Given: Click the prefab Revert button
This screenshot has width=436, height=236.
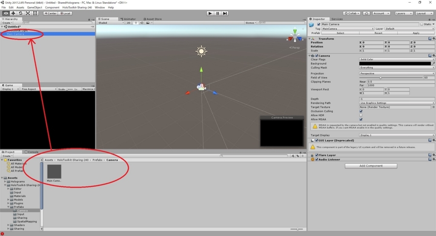Looking at the screenshot, I should (378, 33).
